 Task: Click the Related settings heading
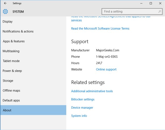(x=88, y=82)
